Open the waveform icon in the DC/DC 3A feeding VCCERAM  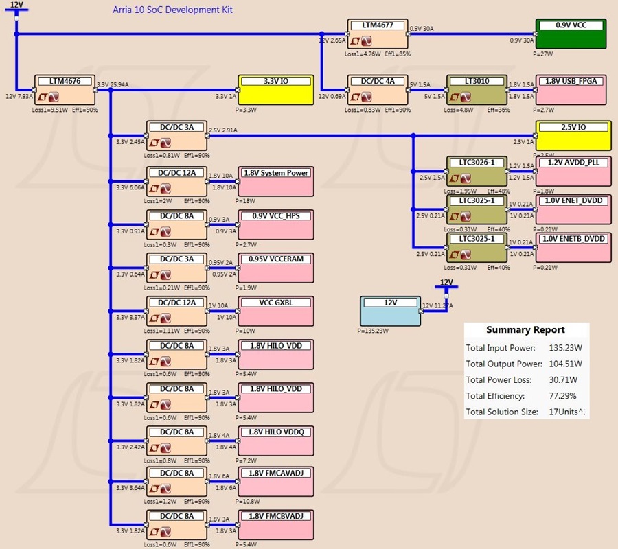(x=165, y=275)
